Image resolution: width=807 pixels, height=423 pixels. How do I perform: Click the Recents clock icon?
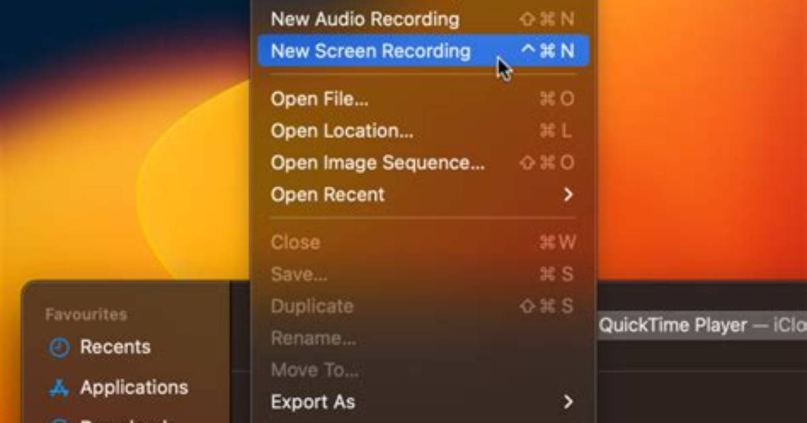point(59,348)
